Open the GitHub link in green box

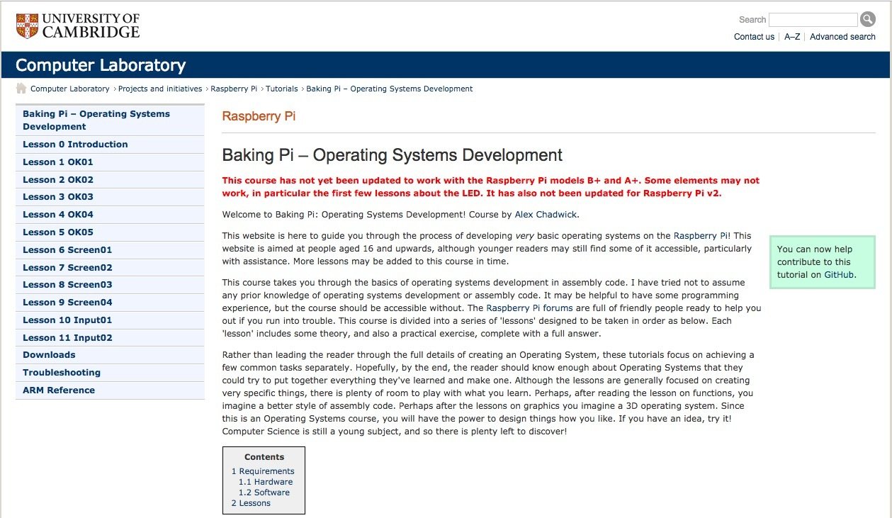click(x=840, y=275)
